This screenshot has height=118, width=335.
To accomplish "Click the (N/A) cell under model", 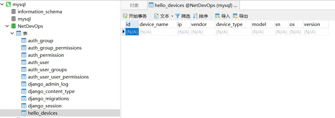I will (263, 32).
